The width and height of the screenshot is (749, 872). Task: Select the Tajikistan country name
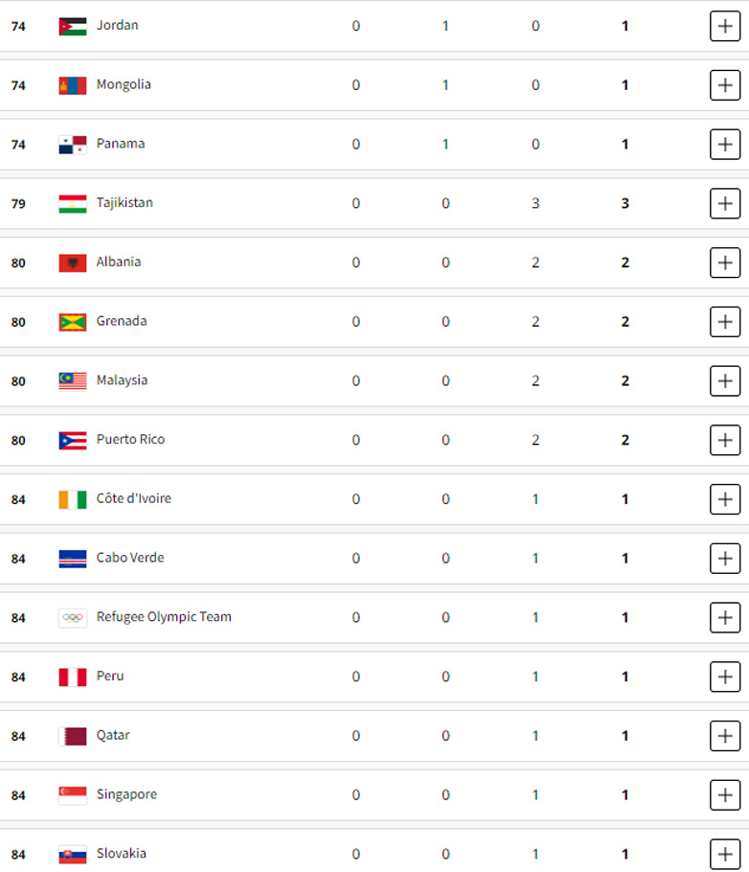(125, 203)
